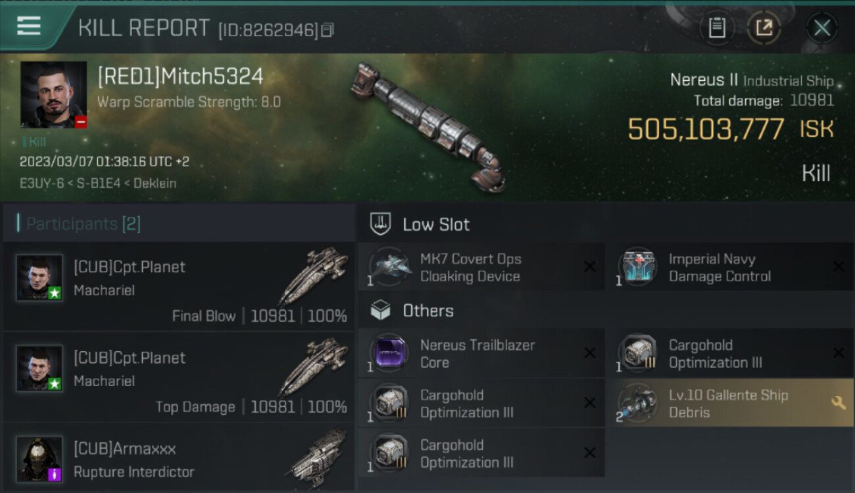Click Mitch5324's pilot portrait

click(x=53, y=95)
